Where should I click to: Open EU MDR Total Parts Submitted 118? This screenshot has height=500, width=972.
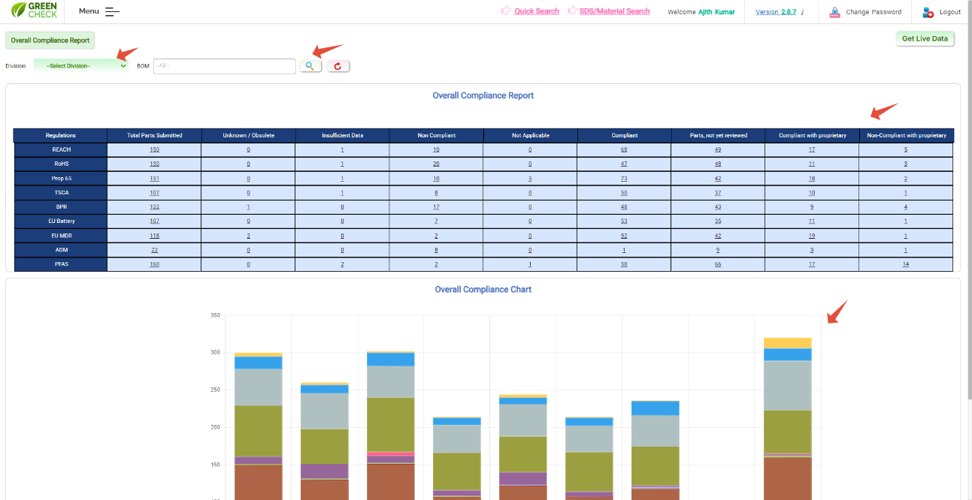click(x=154, y=235)
